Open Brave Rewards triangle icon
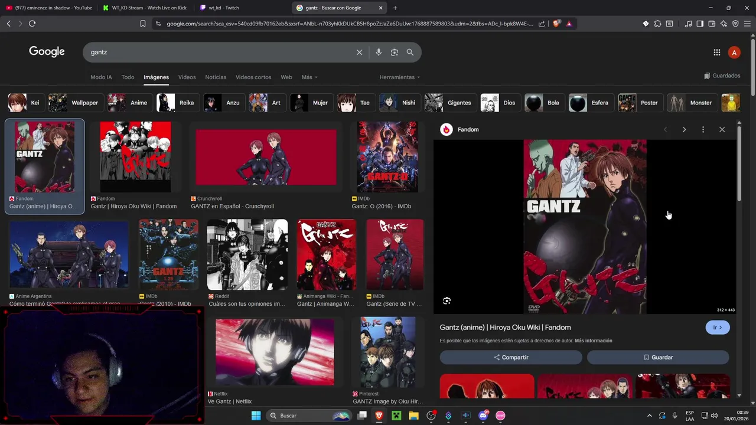Image resolution: width=756 pixels, height=425 pixels. [x=569, y=24]
